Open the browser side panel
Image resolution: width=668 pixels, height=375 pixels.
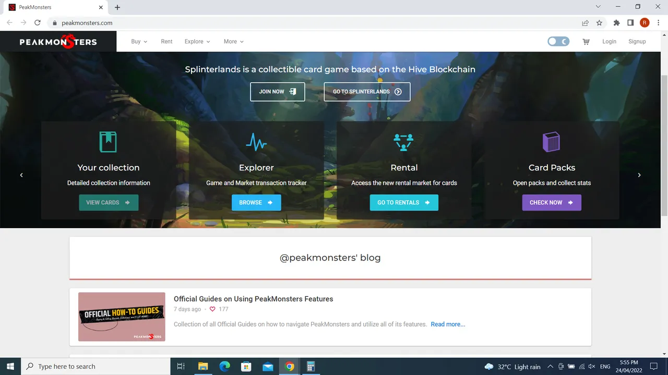coord(630,23)
